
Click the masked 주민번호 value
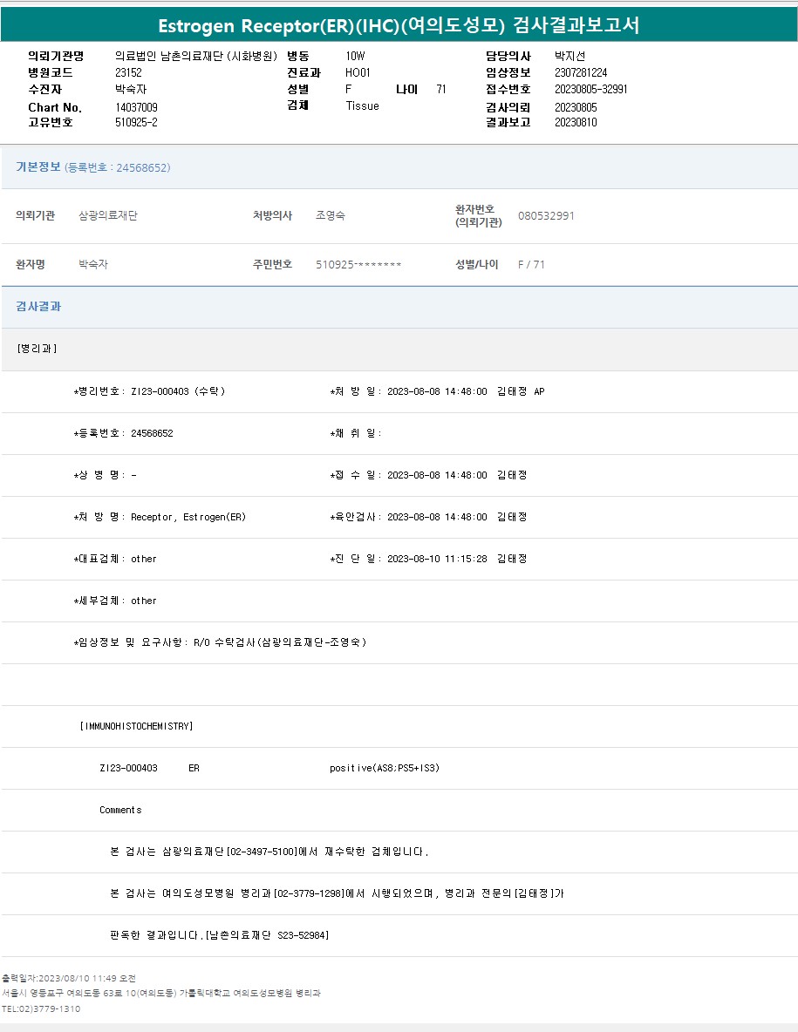[358, 264]
